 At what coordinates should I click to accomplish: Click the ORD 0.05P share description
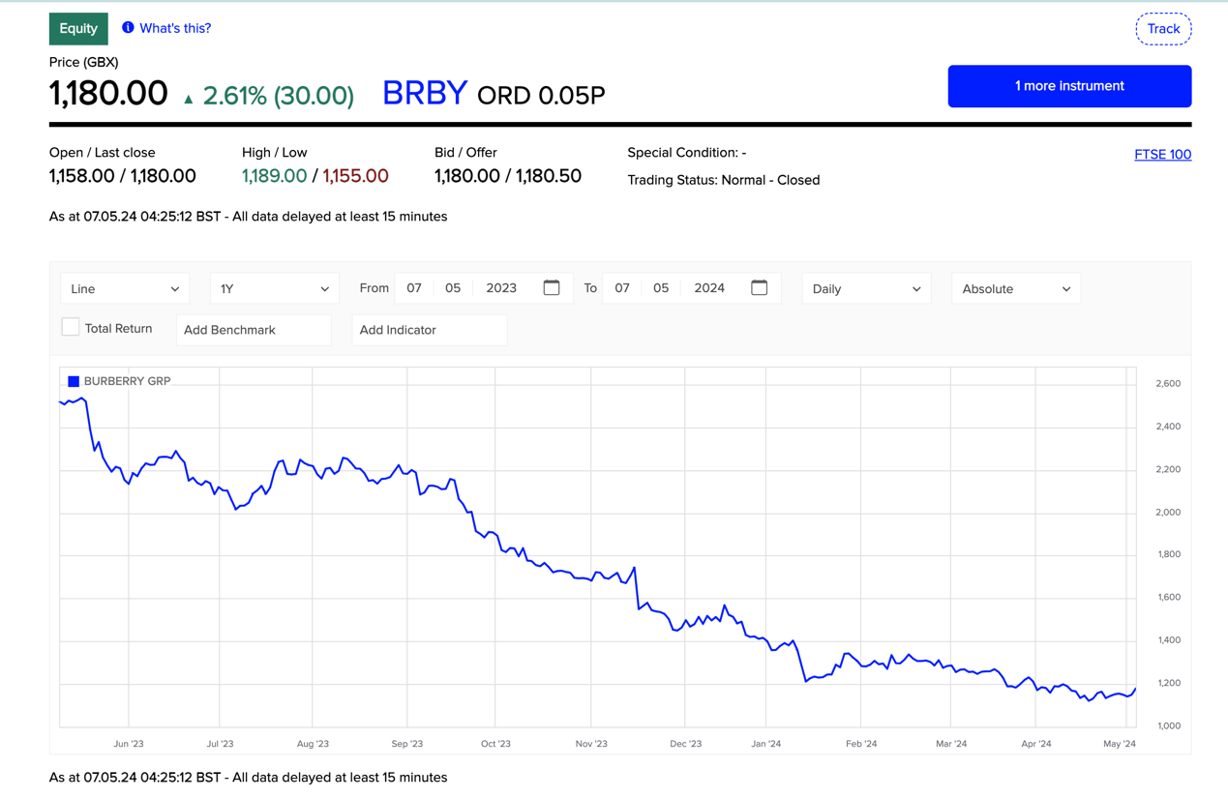pos(541,96)
